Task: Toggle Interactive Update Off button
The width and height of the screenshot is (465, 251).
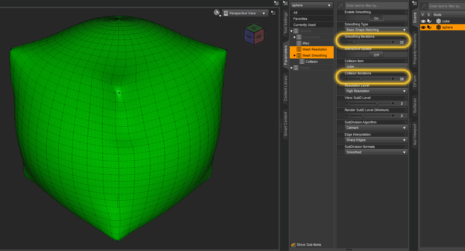Action: click(x=376, y=55)
